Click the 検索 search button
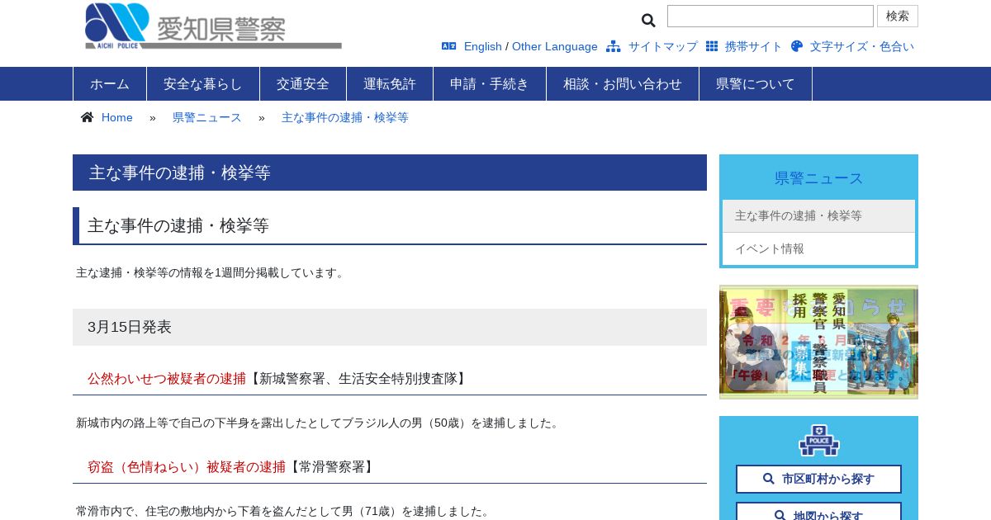 pos(898,17)
